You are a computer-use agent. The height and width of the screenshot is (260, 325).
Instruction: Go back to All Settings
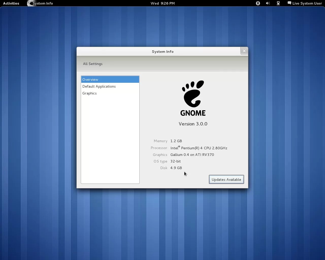pyautogui.click(x=93, y=64)
